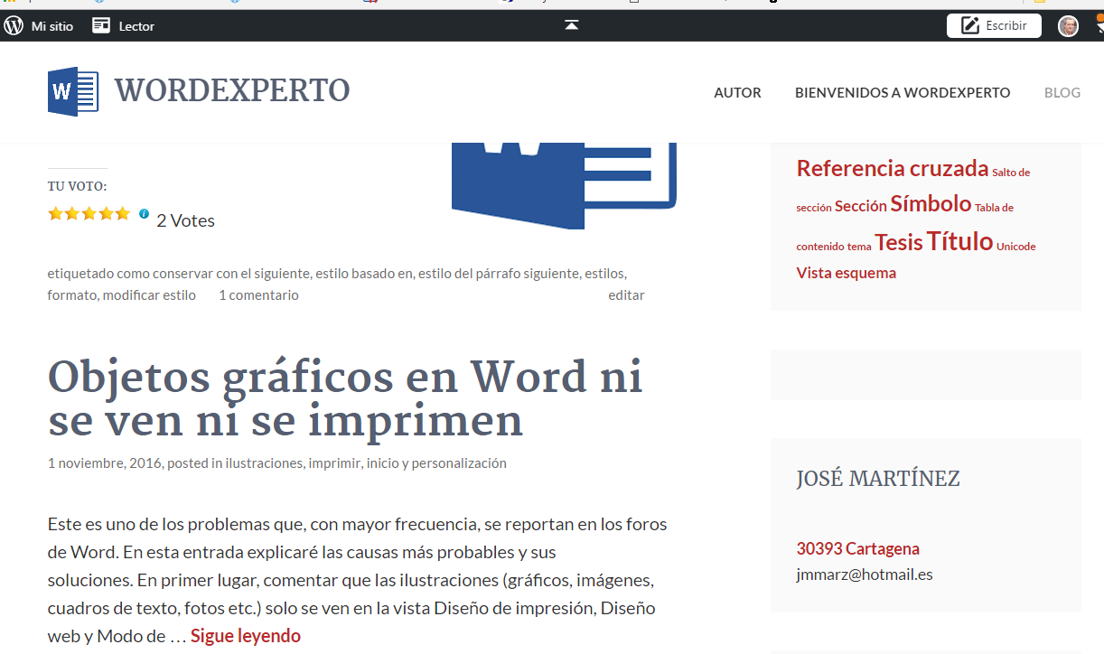
Task: Open the 'modificar estilo' tag link
Action: (149, 295)
